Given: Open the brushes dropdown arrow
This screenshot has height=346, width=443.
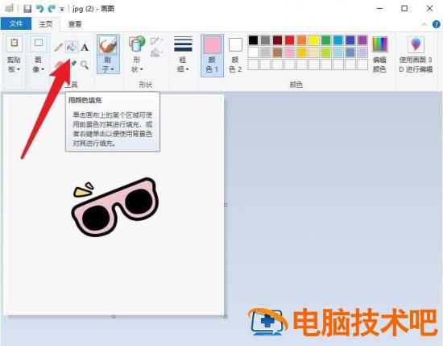Looking at the screenshot, I should (x=112, y=69).
